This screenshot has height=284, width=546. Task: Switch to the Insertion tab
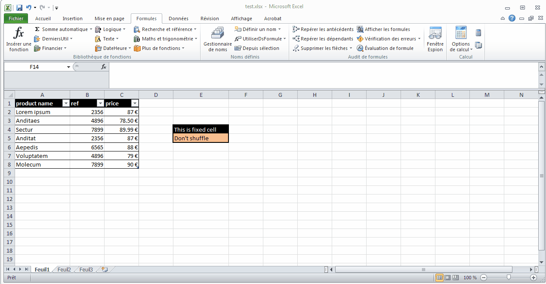[x=72, y=19]
